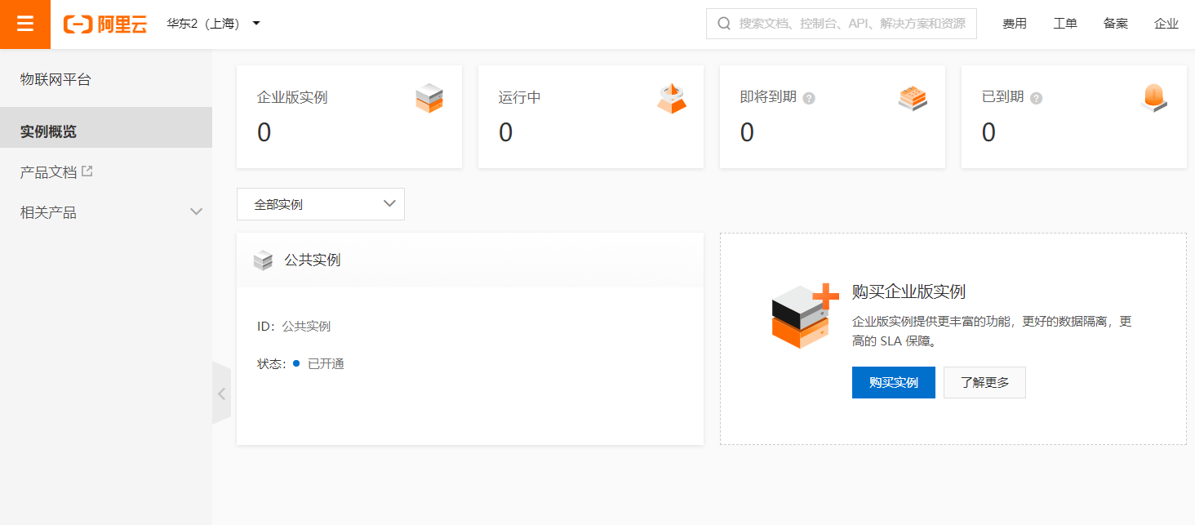Click the 企业版实例 count card
Viewport: 1195px width, 525px height.
coord(349,117)
